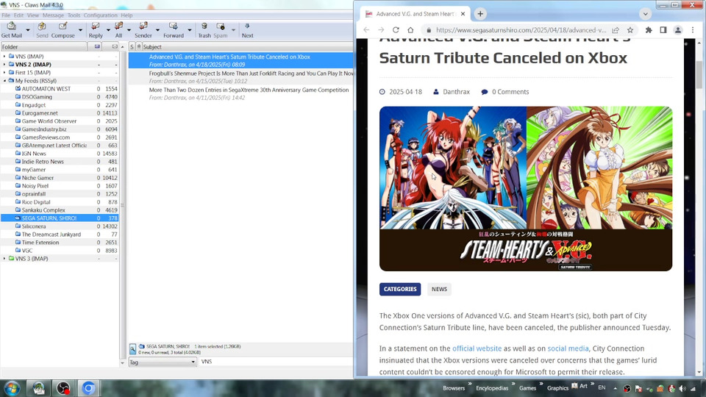
Task: Bookmark this page with star icon
Action: (x=630, y=30)
